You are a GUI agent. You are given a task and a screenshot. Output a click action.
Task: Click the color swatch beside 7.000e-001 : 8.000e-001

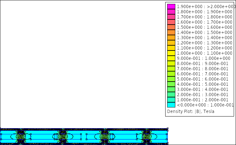[171, 69]
